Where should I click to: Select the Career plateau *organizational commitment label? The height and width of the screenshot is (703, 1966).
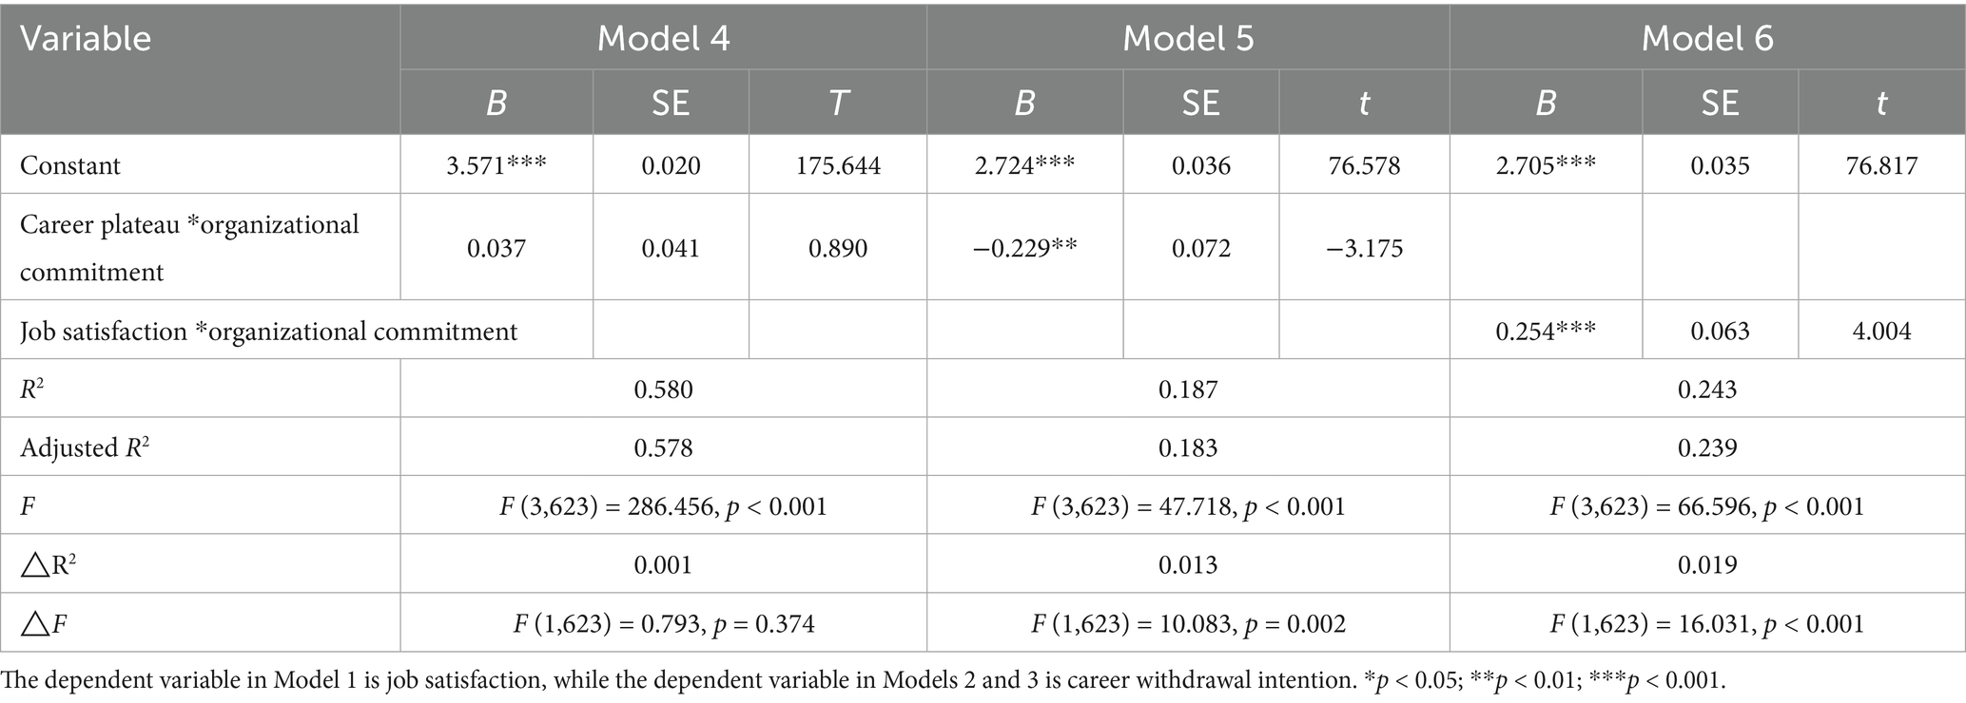click(189, 248)
